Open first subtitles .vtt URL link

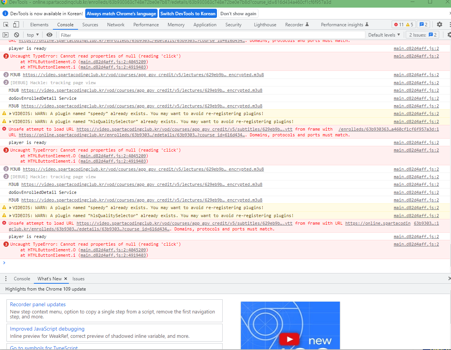click(x=184, y=129)
